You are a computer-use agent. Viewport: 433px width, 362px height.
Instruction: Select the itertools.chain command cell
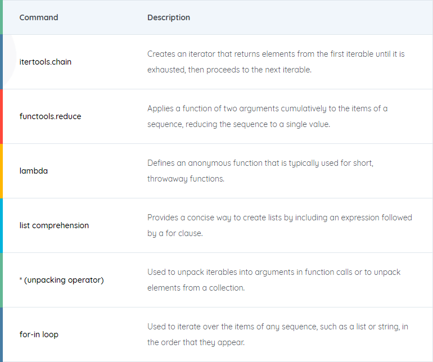(x=46, y=62)
